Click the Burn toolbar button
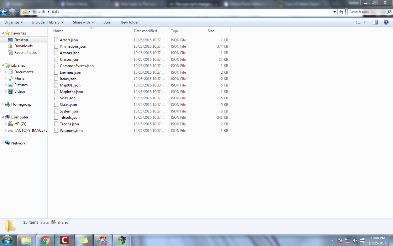The width and height of the screenshot is (393, 246). 107,22
